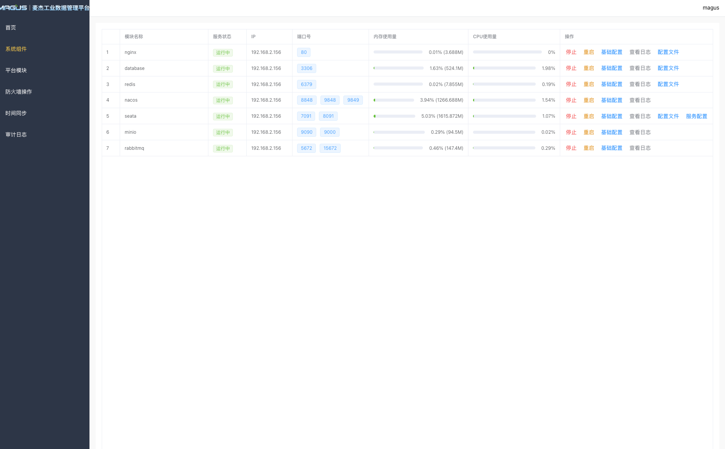This screenshot has width=725, height=449.
Task: Restart the rabbitmq service
Action: (588, 148)
